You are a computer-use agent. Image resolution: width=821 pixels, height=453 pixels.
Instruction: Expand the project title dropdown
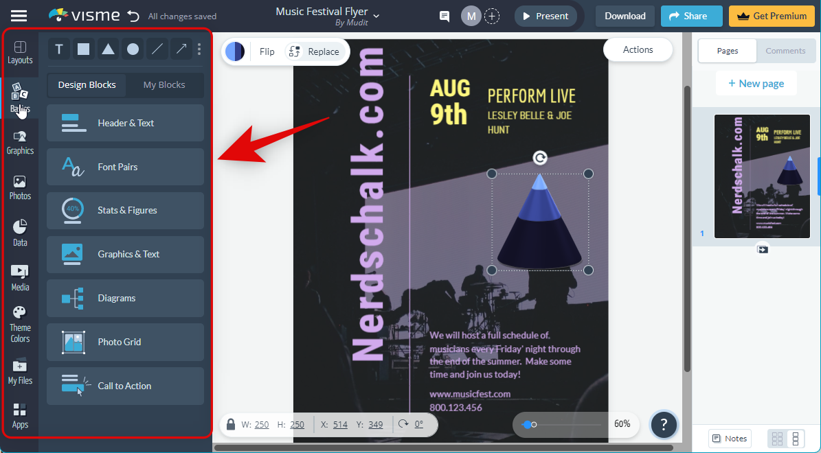click(376, 16)
